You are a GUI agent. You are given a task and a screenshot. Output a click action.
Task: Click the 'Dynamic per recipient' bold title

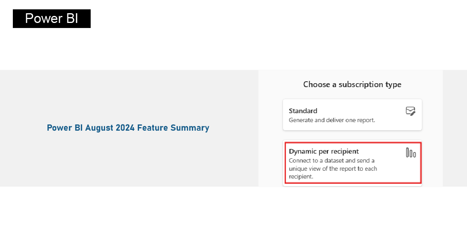coord(324,151)
